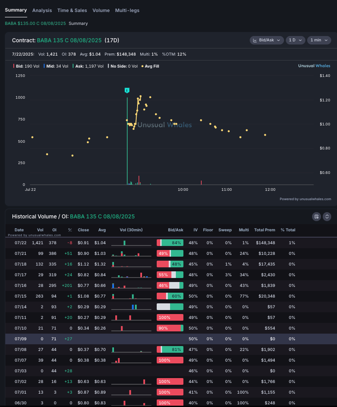The width and height of the screenshot is (337, 407).
Task: Click the teal alert marker on chart
Action: [x=127, y=90]
